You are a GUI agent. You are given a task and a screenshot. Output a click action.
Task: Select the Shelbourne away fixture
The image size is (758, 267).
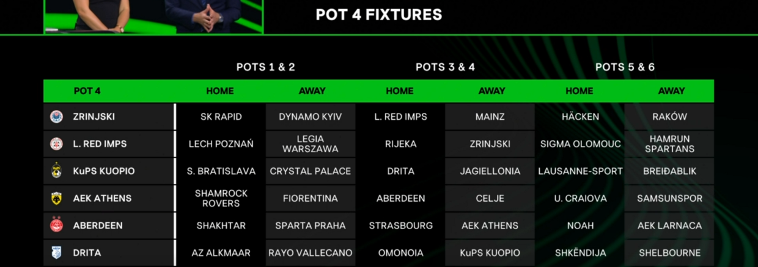pos(670,252)
